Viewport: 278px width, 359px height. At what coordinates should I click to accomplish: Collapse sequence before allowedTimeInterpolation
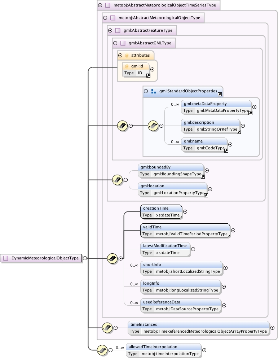[110, 350]
